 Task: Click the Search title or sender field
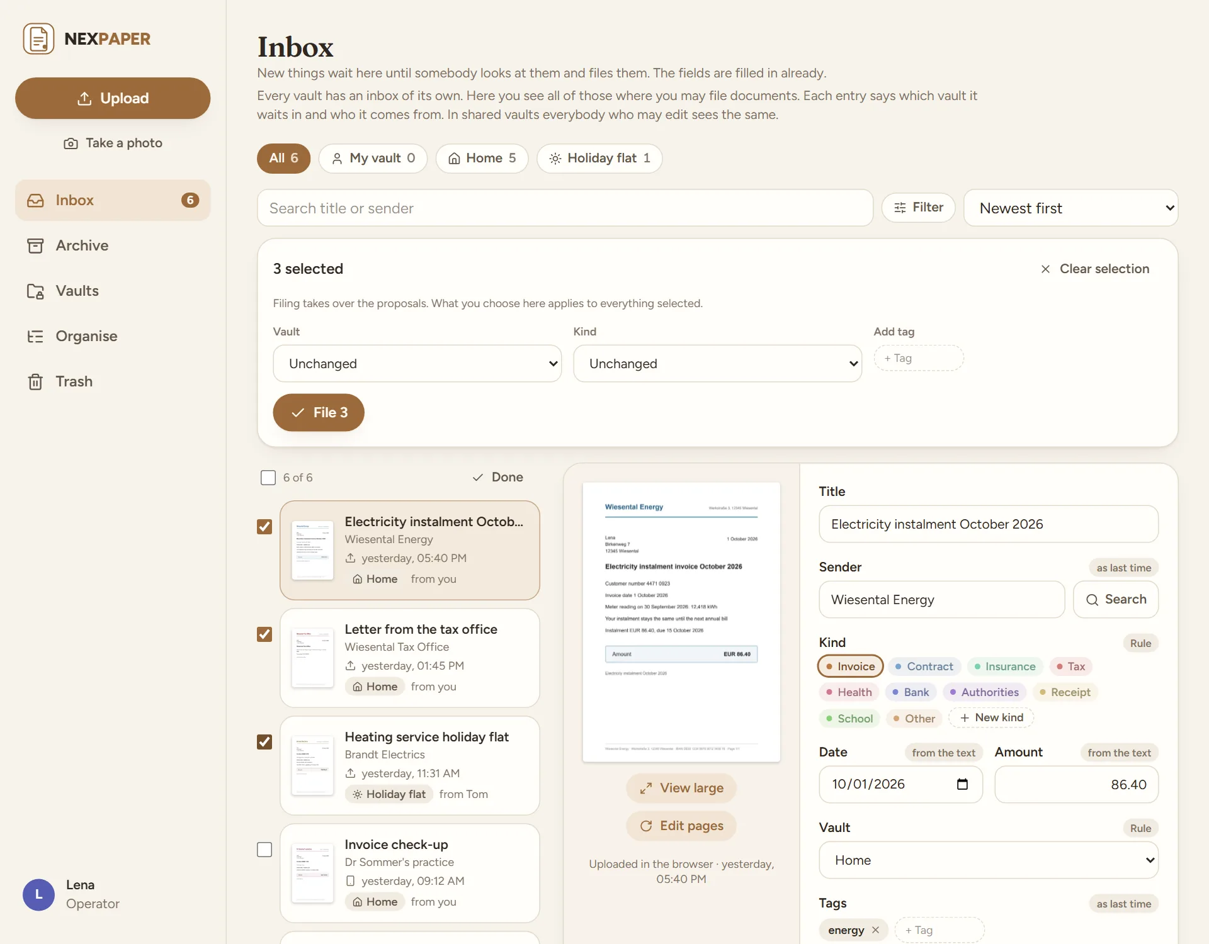(565, 208)
